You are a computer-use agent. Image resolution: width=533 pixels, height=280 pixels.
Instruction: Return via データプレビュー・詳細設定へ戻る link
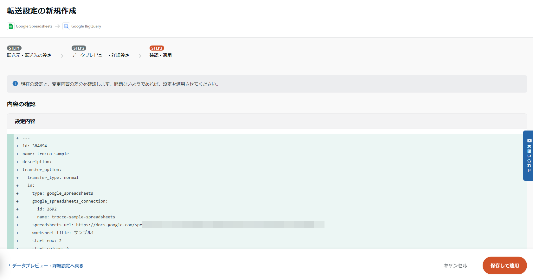[46, 266]
